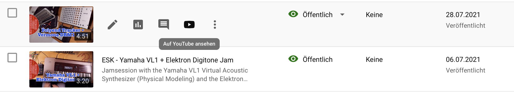Open analytics for the Polyend Tracker video
The height and width of the screenshot is (96, 514).
coord(138,25)
